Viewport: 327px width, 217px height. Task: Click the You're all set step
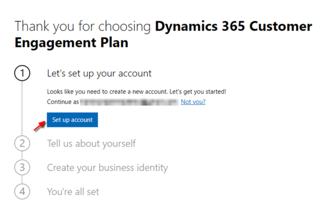pyautogui.click(x=73, y=192)
